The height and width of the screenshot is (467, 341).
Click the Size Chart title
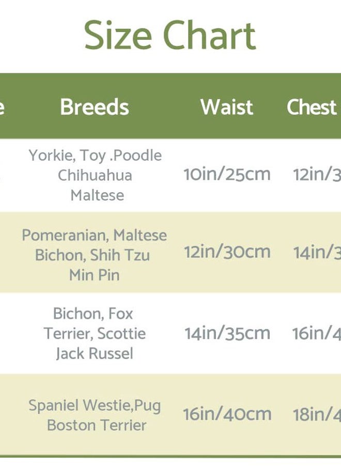pos(170,35)
